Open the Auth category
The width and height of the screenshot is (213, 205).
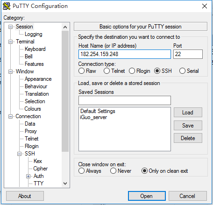(38, 176)
